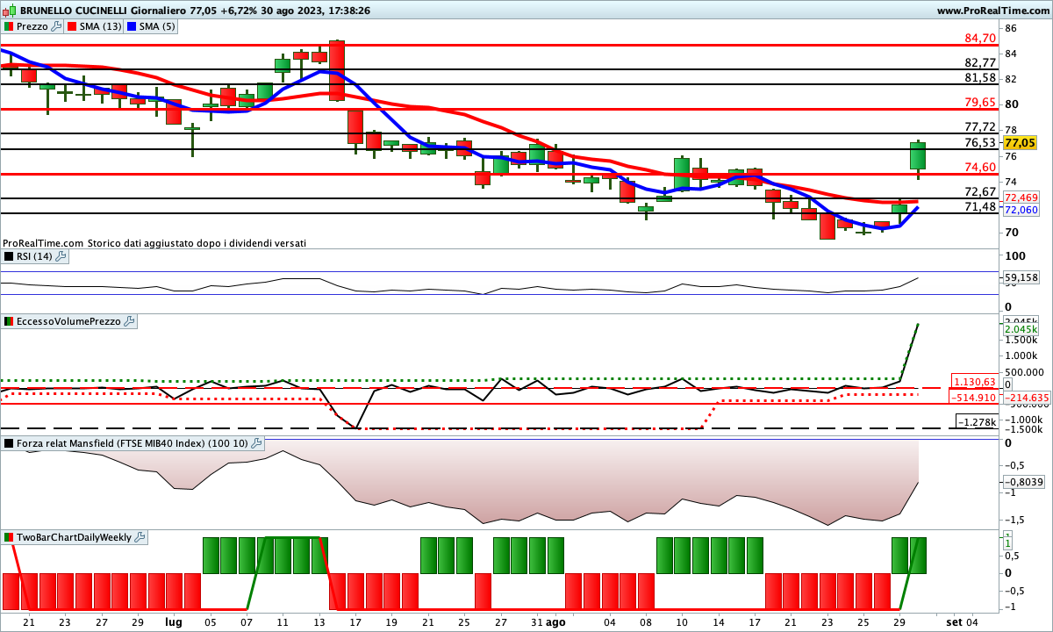Image resolution: width=1053 pixels, height=632 pixels.
Task: Click the 86 price scale tick label
Action: point(1011,28)
